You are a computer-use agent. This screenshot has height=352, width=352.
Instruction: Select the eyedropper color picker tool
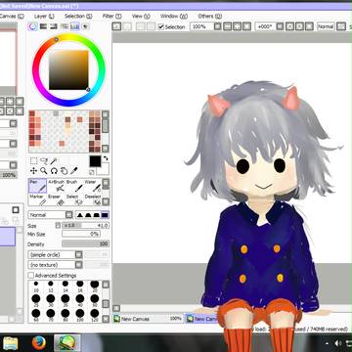[x=74, y=170]
